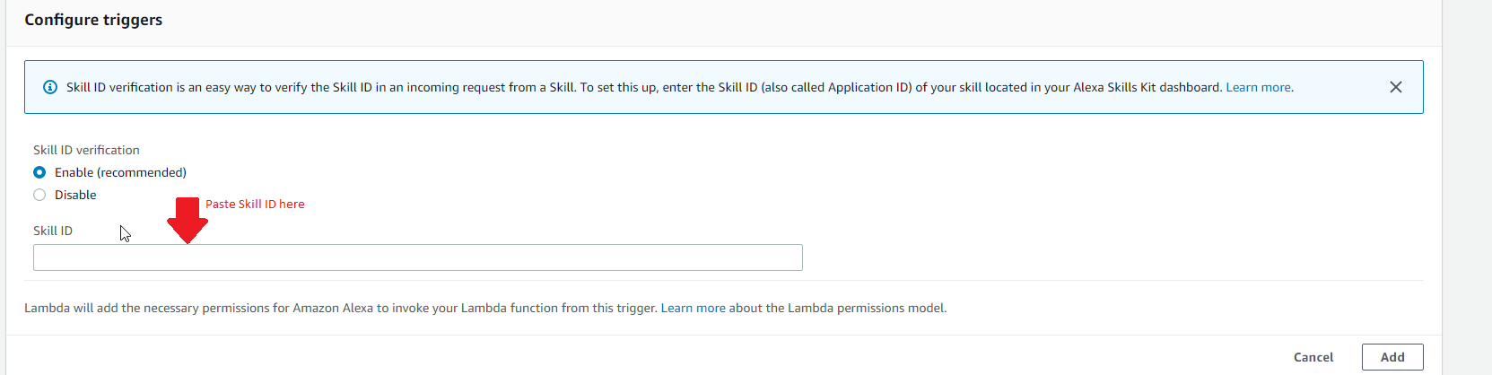Click the Lambda permissions note for Amazon Alexa
The height and width of the screenshot is (375, 1492).
(x=341, y=308)
